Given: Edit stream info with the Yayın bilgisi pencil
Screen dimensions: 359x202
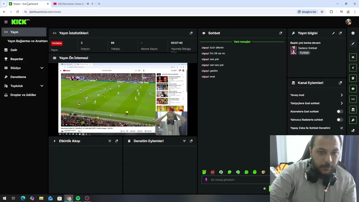Looking at the screenshot, I should click(x=333, y=33).
